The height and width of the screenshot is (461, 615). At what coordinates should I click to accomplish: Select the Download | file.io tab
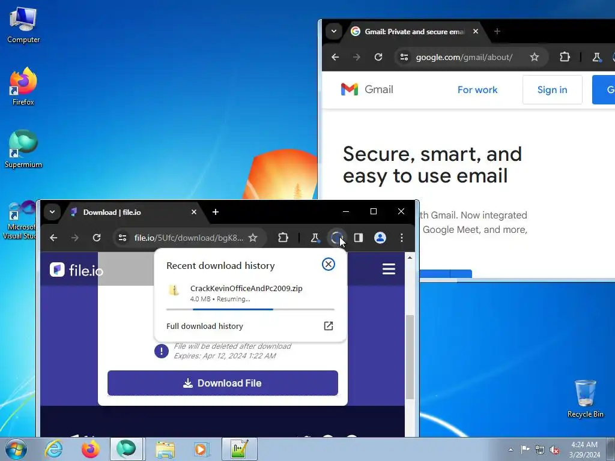(133, 212)
